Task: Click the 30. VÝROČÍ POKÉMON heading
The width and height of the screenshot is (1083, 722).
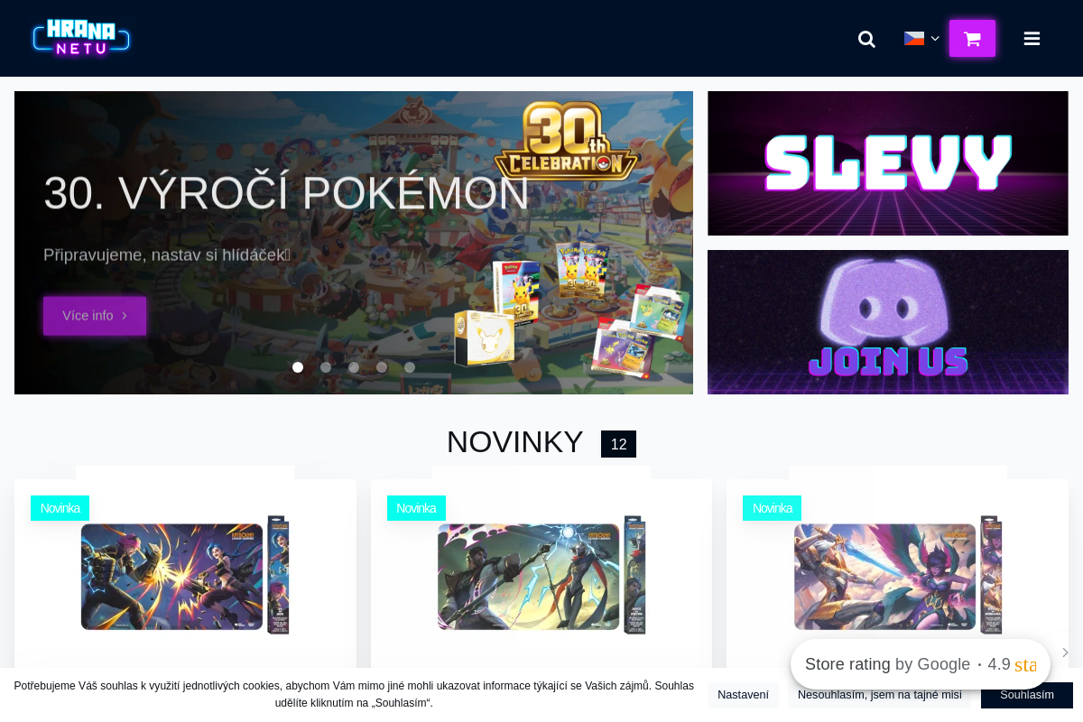Action: coord(286,193)
